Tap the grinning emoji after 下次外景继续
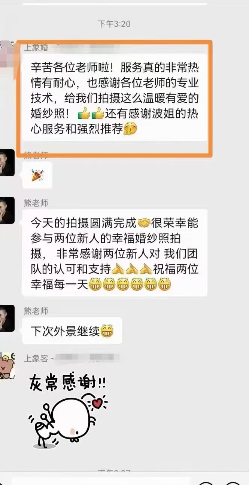The height and width of the screenshot is (485, 249). point(107,331)
